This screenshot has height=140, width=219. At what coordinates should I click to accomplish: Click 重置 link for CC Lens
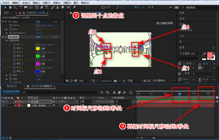click(x=38, y=22)
